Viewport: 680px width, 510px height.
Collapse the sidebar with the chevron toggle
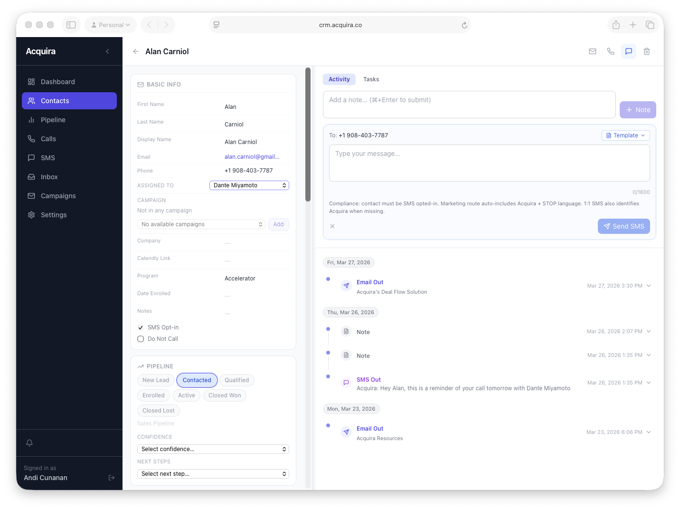[107, 51]
